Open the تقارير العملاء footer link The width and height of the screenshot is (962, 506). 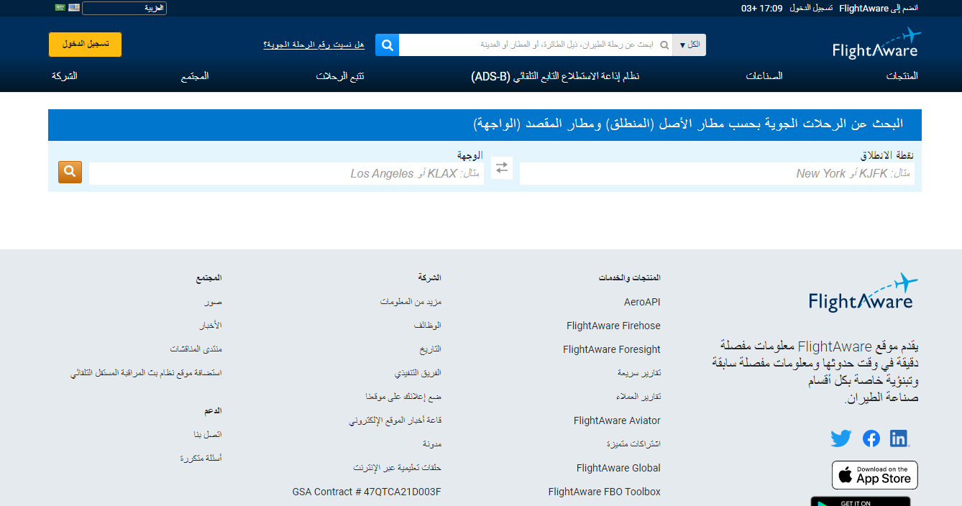(638, 397)
